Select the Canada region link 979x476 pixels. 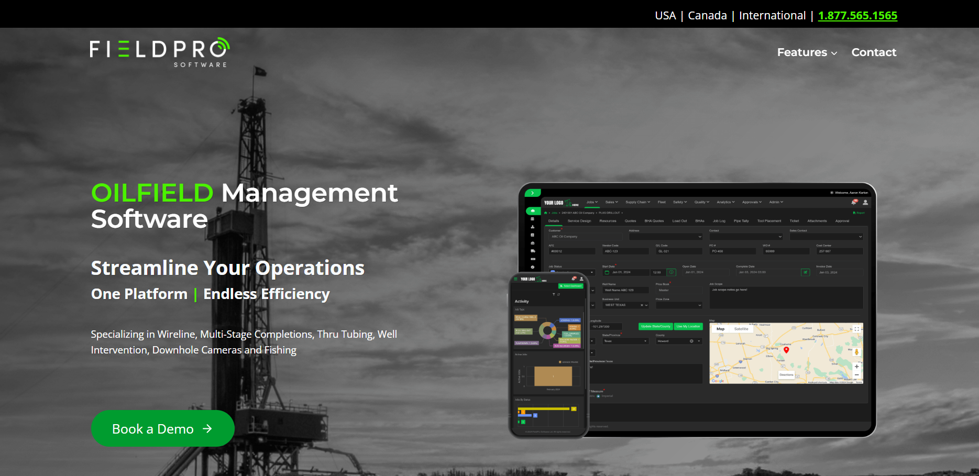[707, 16]
